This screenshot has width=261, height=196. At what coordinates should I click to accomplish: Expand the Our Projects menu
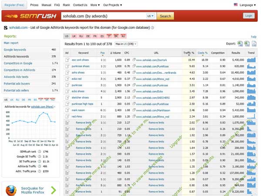pos(113,5)
